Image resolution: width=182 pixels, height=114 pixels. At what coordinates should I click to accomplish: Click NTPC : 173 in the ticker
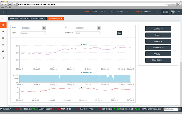click(107, 109)
